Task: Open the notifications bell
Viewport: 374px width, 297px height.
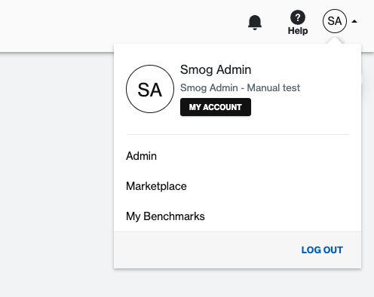Action: (x=255, y=23)
